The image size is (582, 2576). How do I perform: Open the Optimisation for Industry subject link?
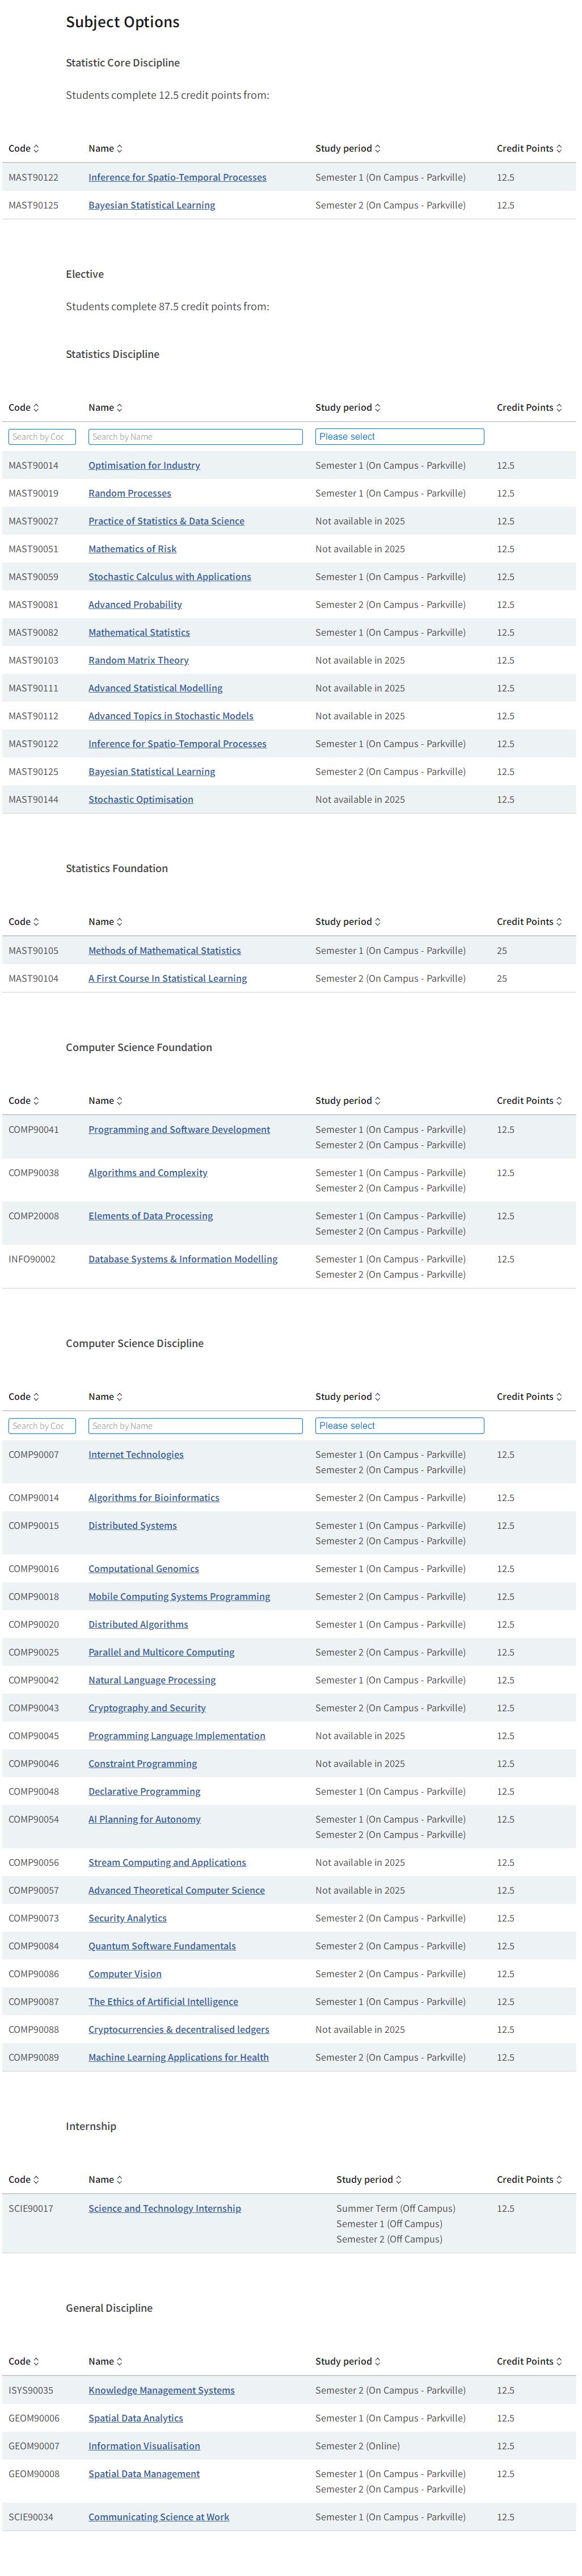pos(144,466)
